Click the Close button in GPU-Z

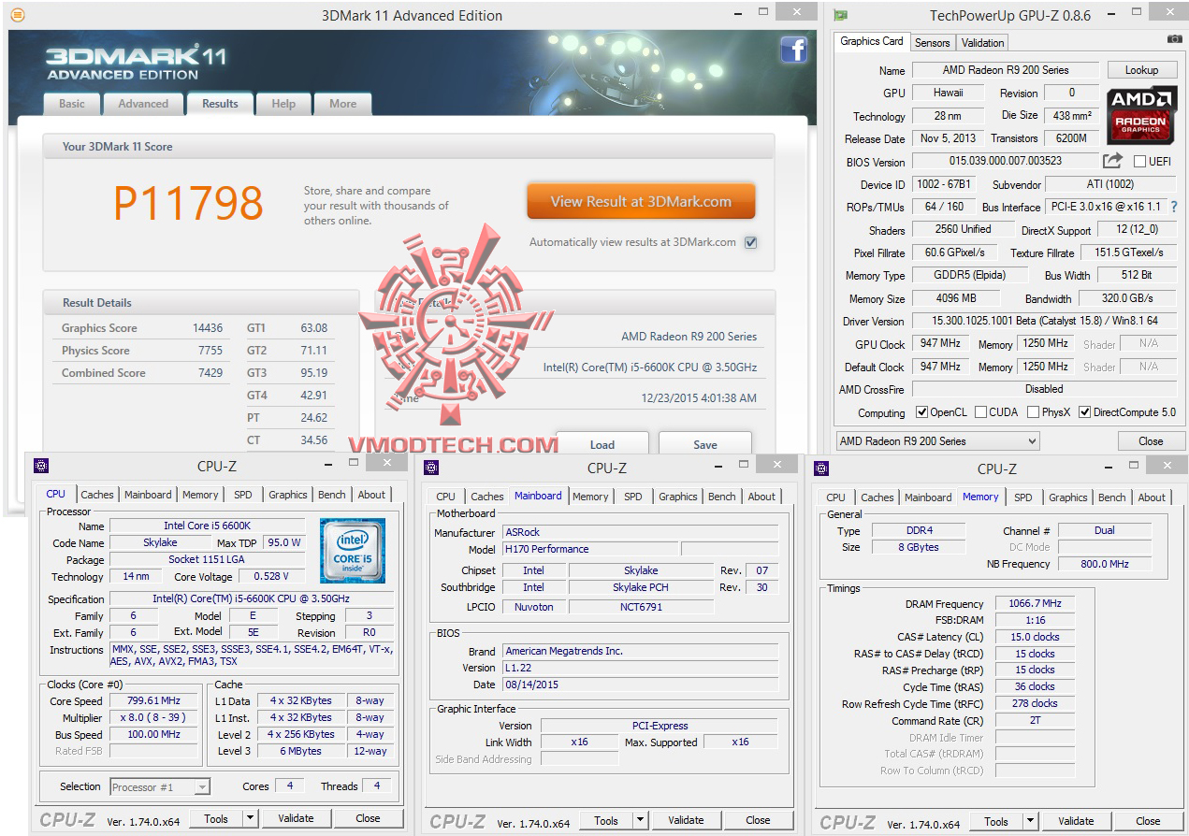1151,441
